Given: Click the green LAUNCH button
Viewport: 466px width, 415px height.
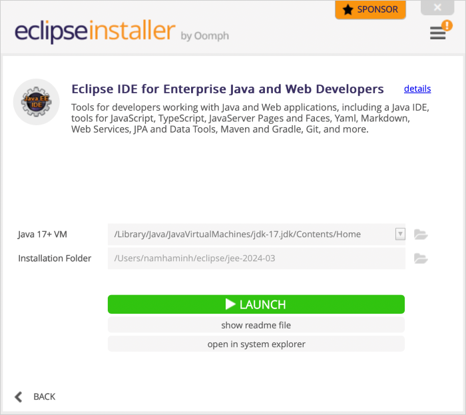Looking at the screenshot, I should 256,304.
